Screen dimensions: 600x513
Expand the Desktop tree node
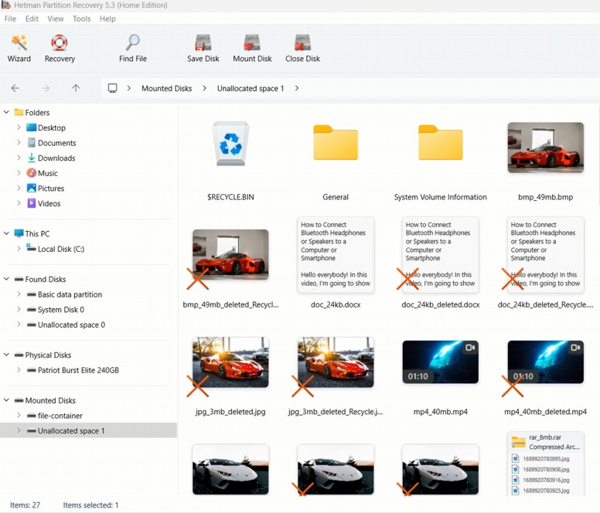point(19,127)
